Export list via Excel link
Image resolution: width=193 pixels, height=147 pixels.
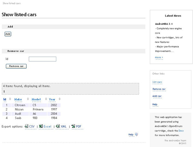pos(47,126)
